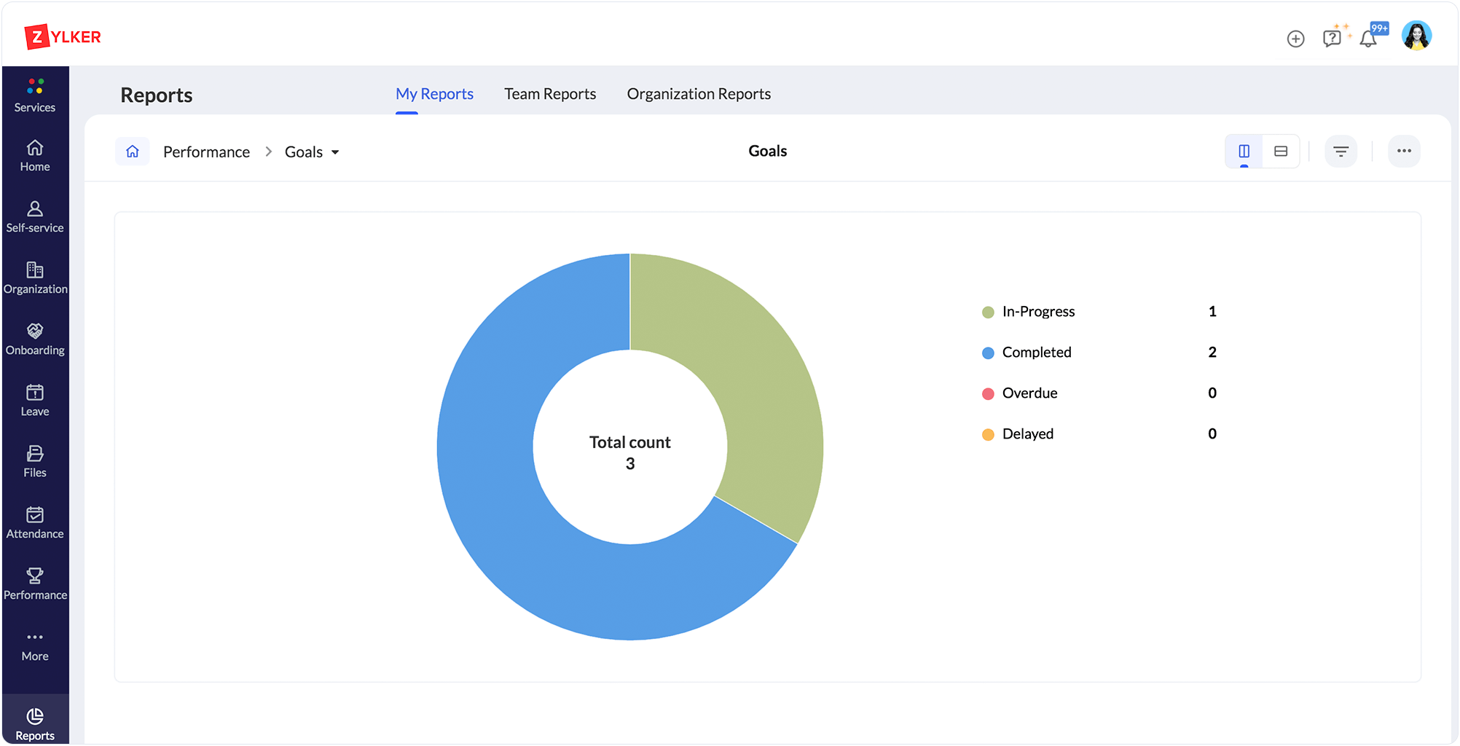Open the filter icon for Goals report
The width and height of the screenshot is (1460, 746).
pos(1341,152)
